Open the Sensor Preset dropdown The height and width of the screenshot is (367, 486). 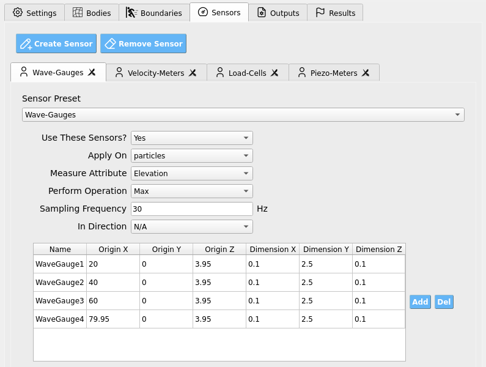(243, 115)
